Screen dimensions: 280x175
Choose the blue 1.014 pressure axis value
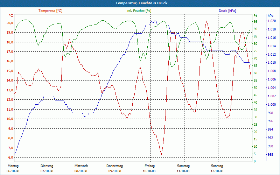[x=272, y=46]
